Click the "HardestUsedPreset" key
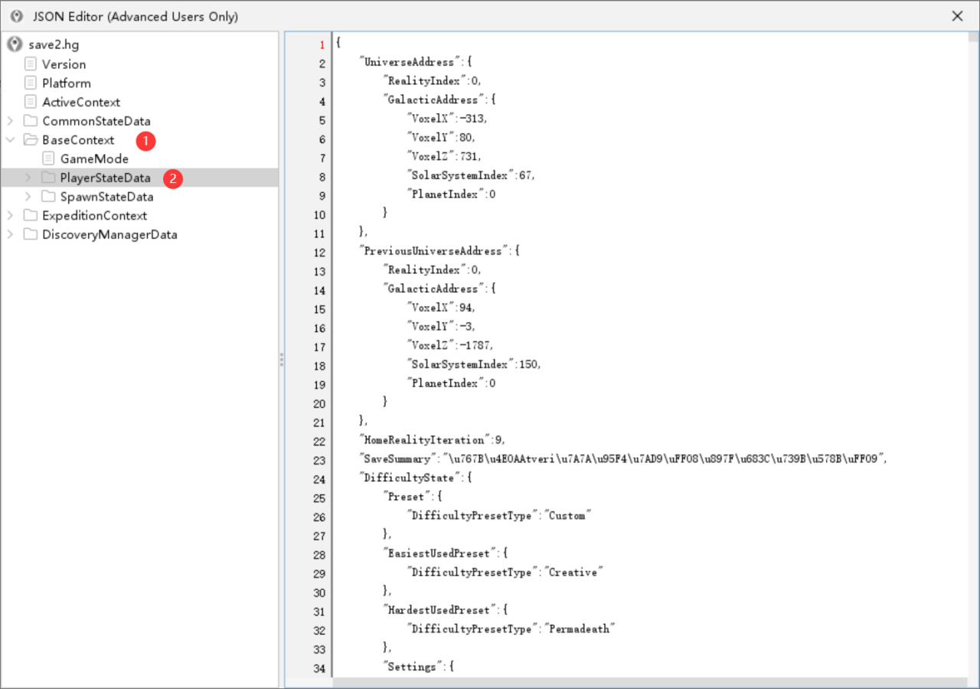The width and height of the screenshot is (980, 689). point(439,610)
